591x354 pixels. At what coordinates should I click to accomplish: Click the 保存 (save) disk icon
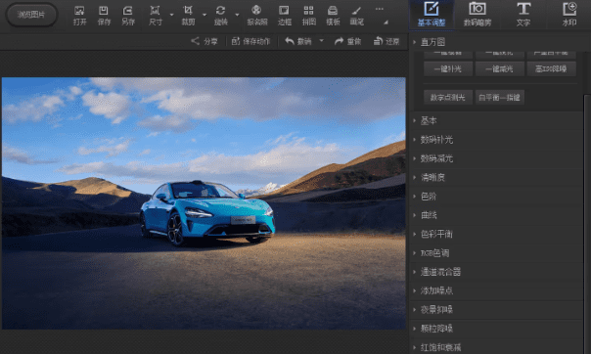(x=104, y=11)
